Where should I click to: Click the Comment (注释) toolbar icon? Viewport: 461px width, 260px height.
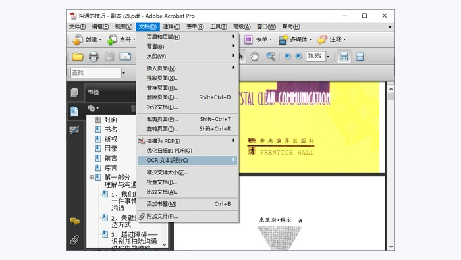(x=322, y=39)
